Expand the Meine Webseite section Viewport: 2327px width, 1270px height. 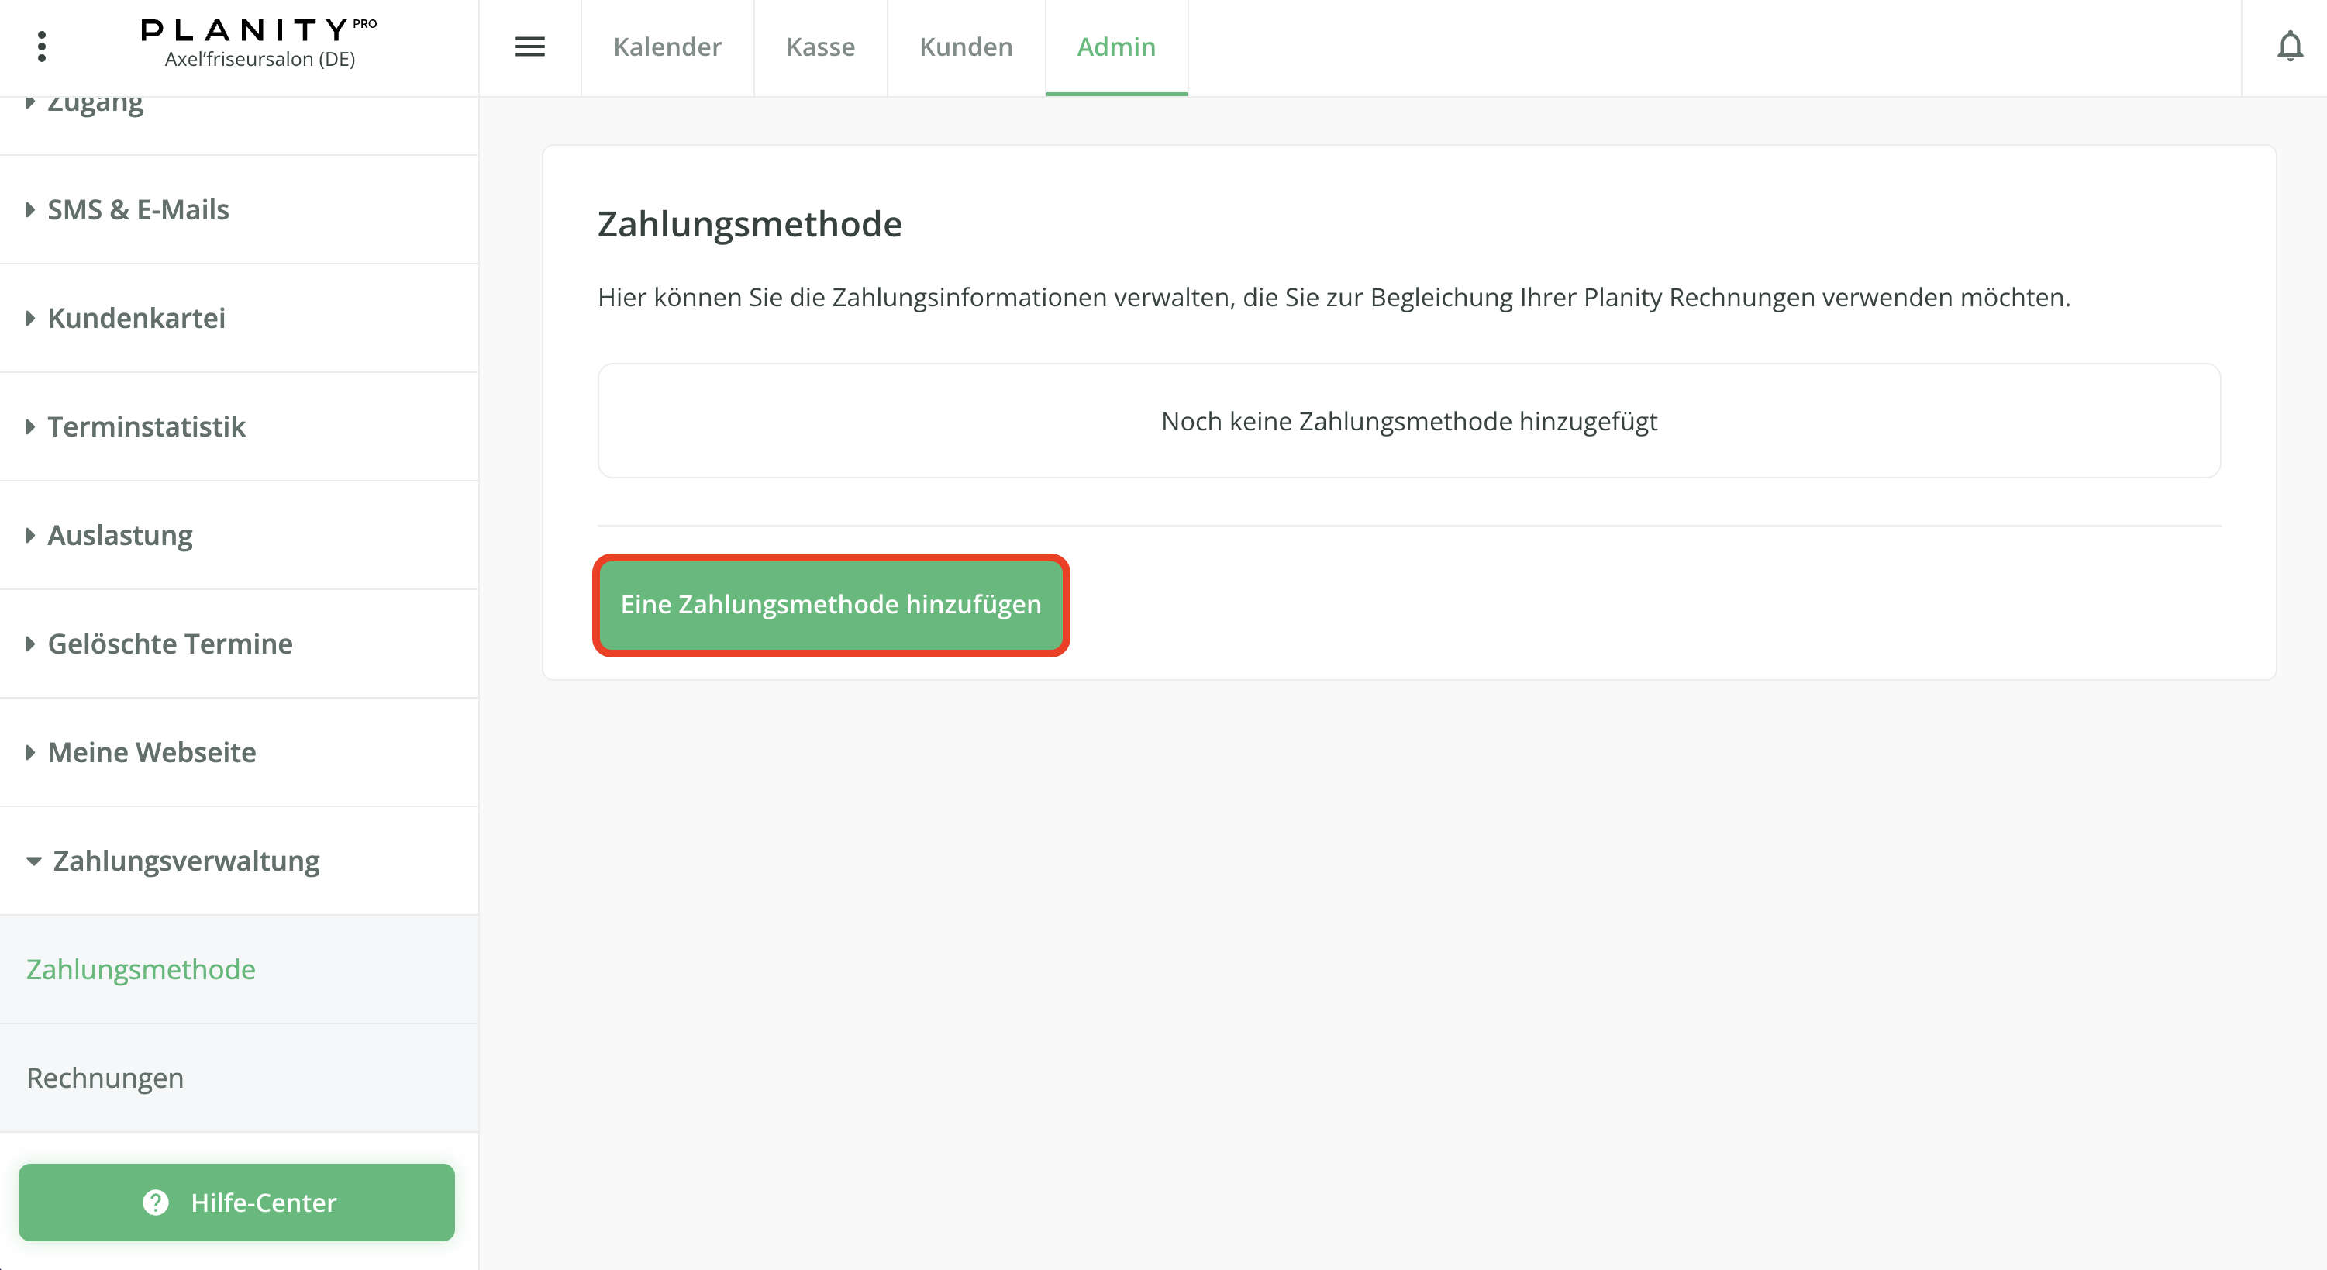(152, 751)
